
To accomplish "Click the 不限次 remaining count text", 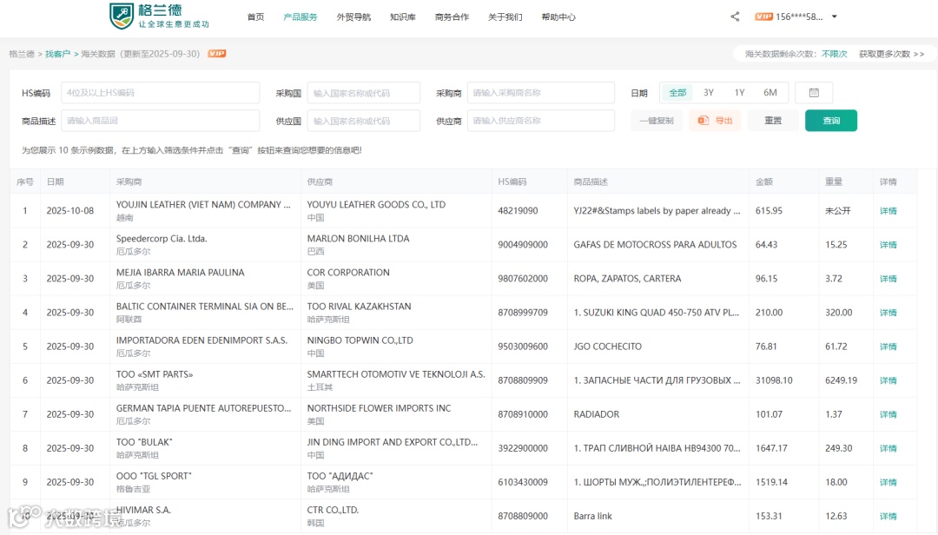I will point(834,54).
